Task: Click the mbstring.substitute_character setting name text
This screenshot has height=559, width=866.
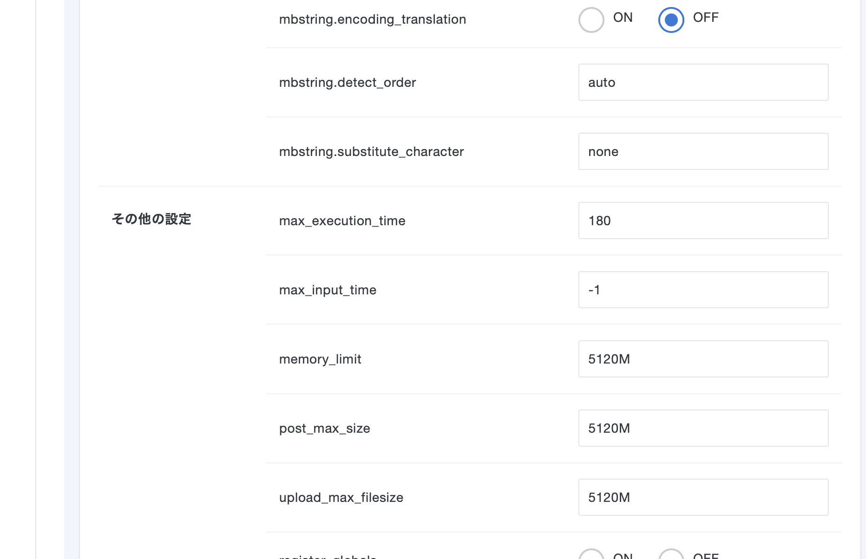Action: click(x=371, y=152)
